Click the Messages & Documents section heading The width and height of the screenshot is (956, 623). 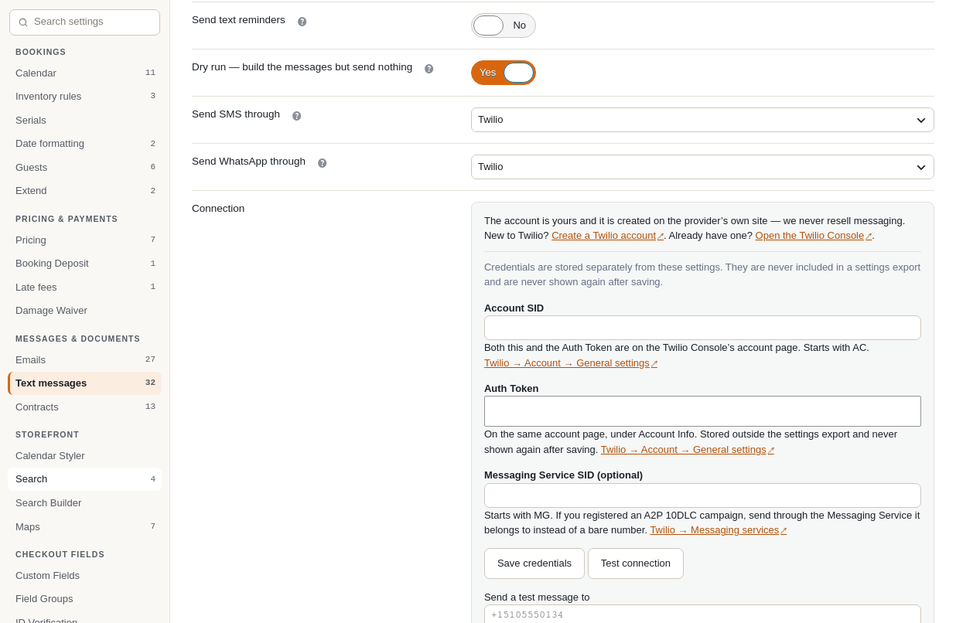pyautogui.click(x=78, y=339)
